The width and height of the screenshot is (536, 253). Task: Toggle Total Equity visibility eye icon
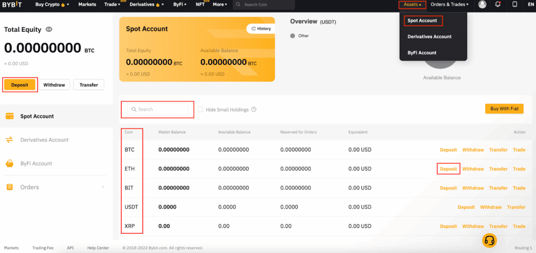coord(49,30)
